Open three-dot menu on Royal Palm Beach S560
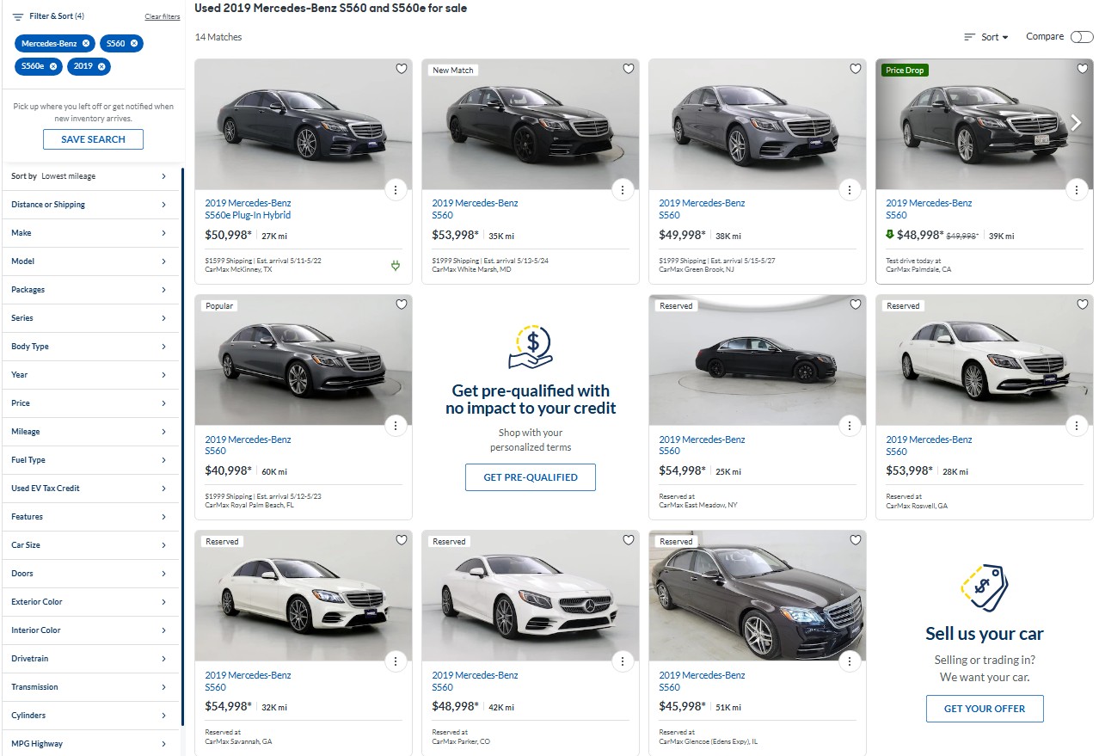Viewport: 1099px width, 756px height. coord(395,425)
